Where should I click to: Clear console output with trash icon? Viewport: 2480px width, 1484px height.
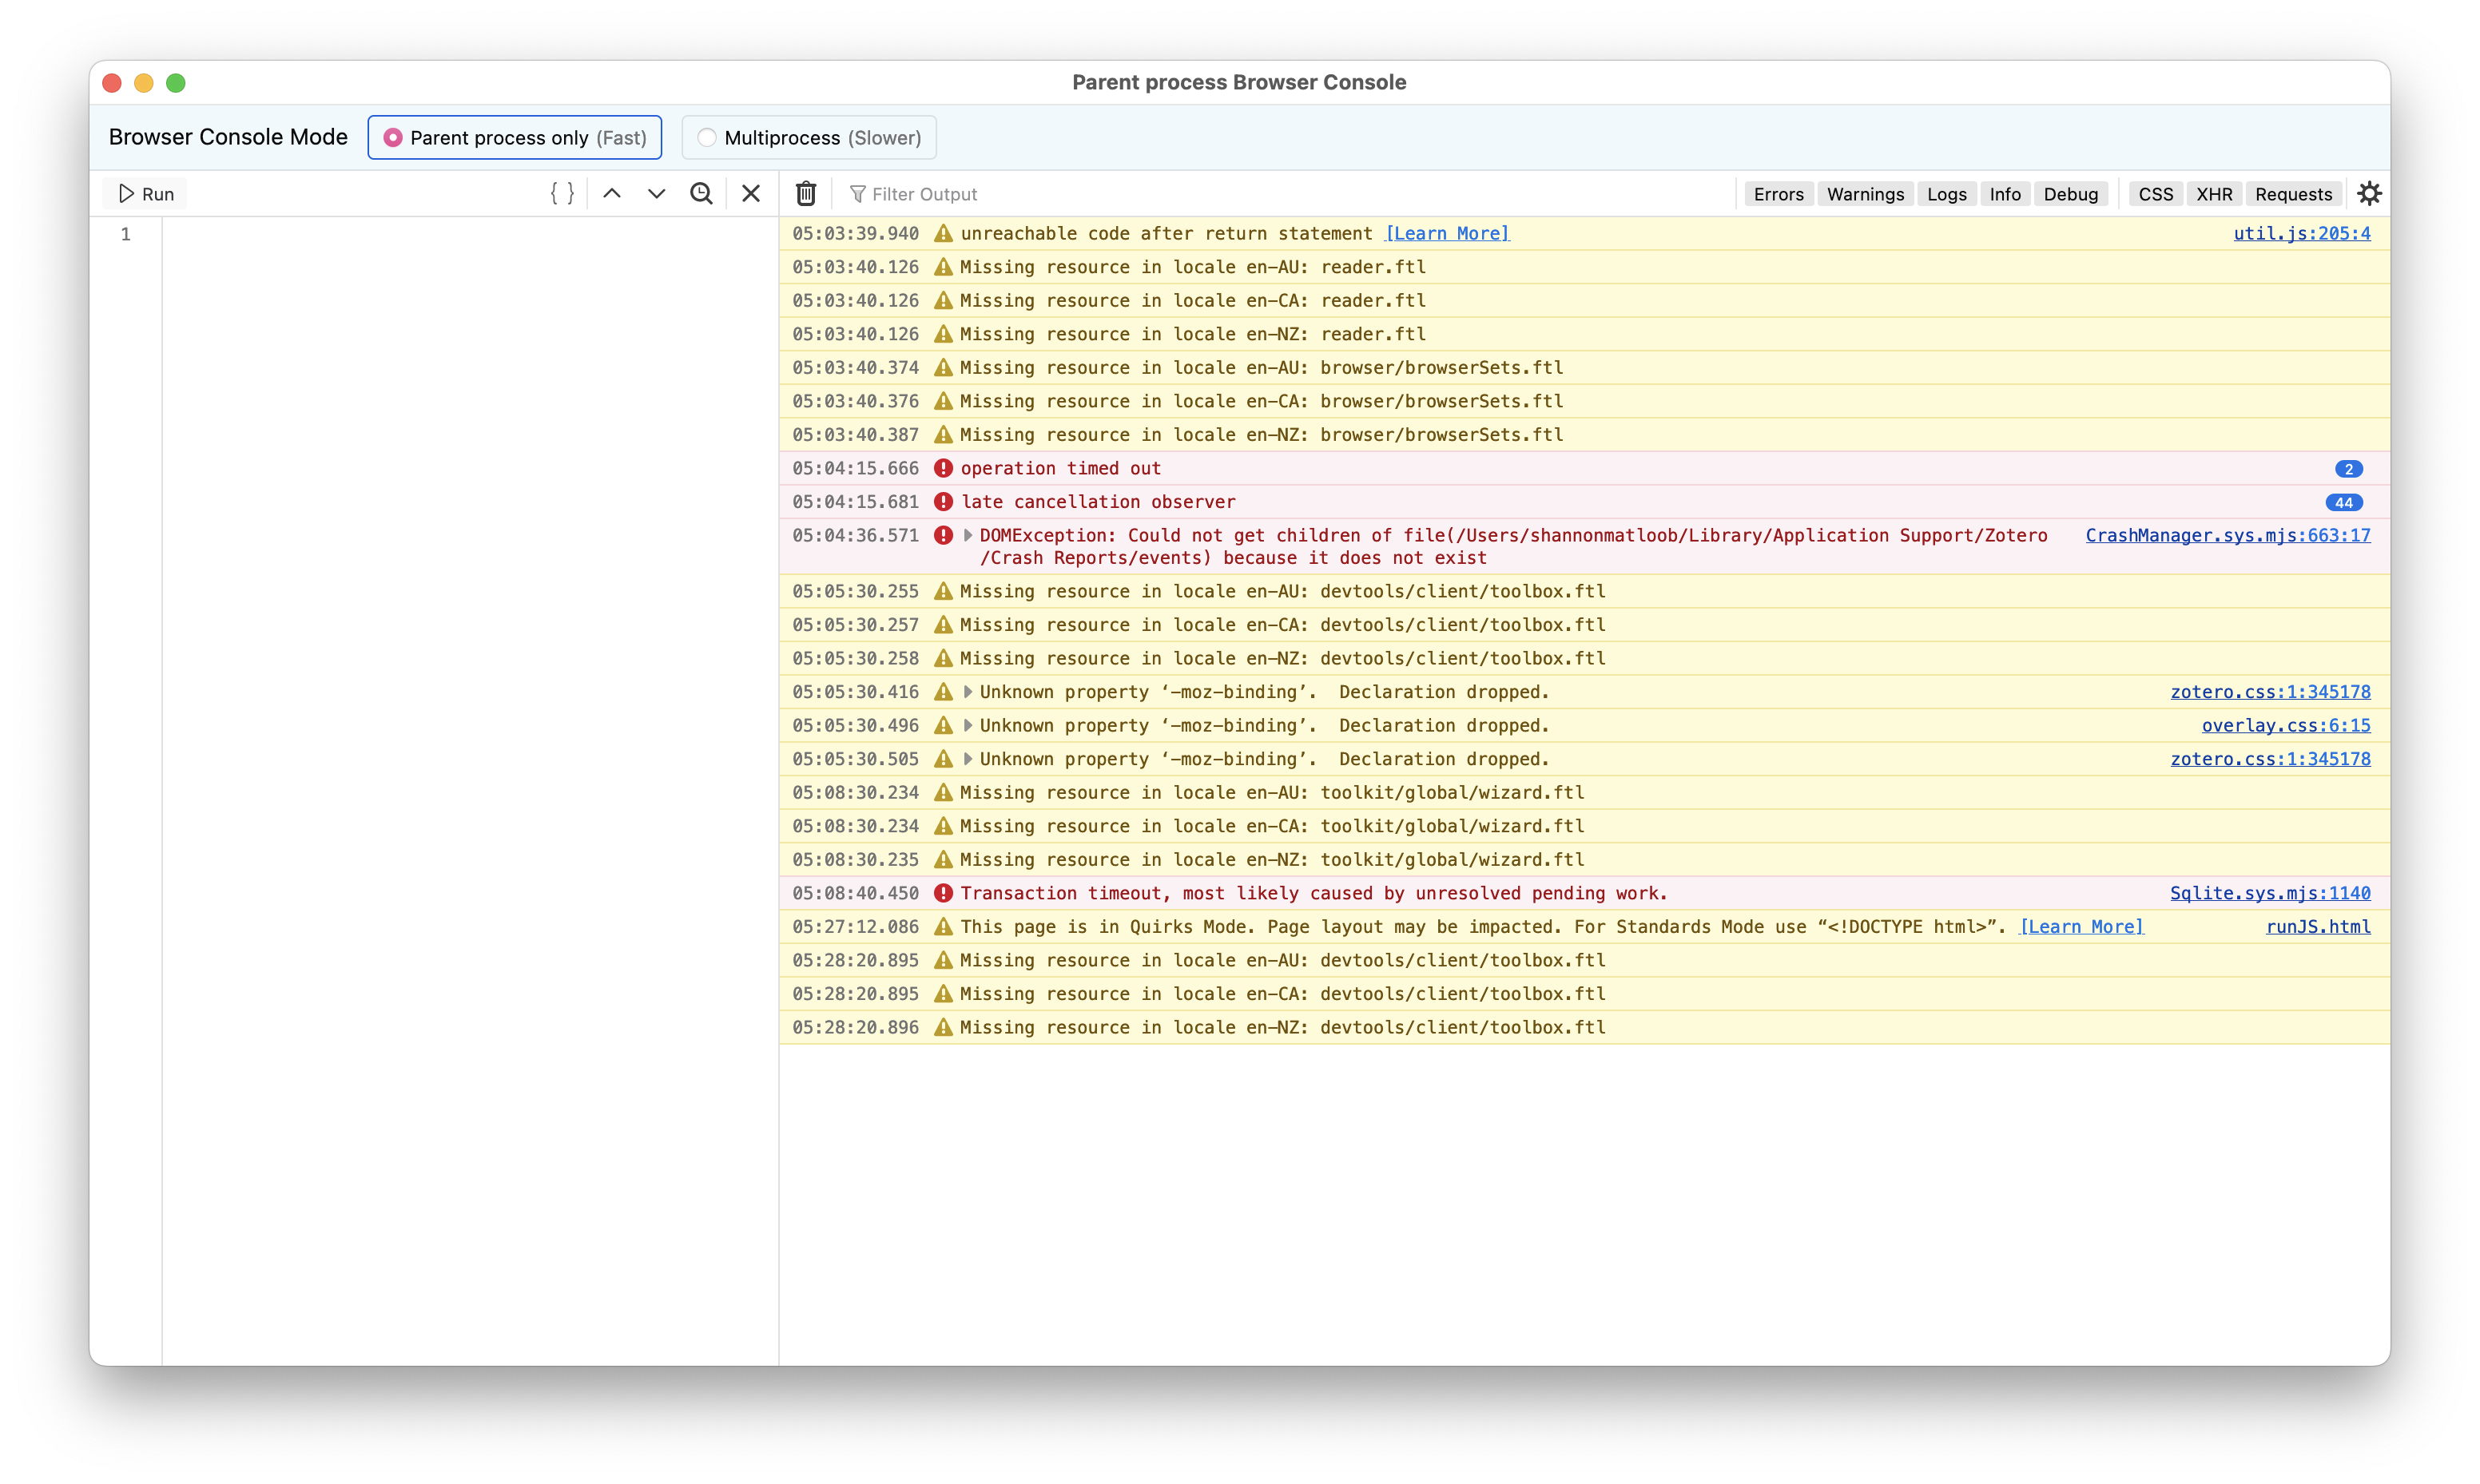[806, 194]
